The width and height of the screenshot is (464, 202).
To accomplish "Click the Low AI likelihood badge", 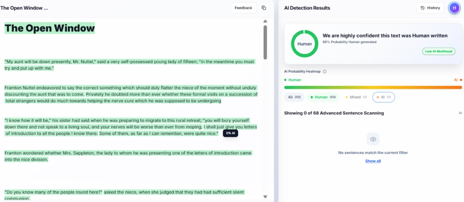I will (x=439, y=52).
